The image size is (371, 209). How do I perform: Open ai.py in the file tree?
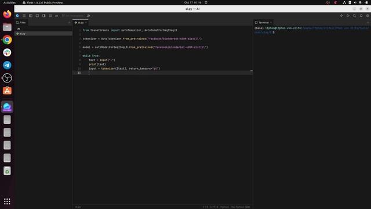point(43,34)
